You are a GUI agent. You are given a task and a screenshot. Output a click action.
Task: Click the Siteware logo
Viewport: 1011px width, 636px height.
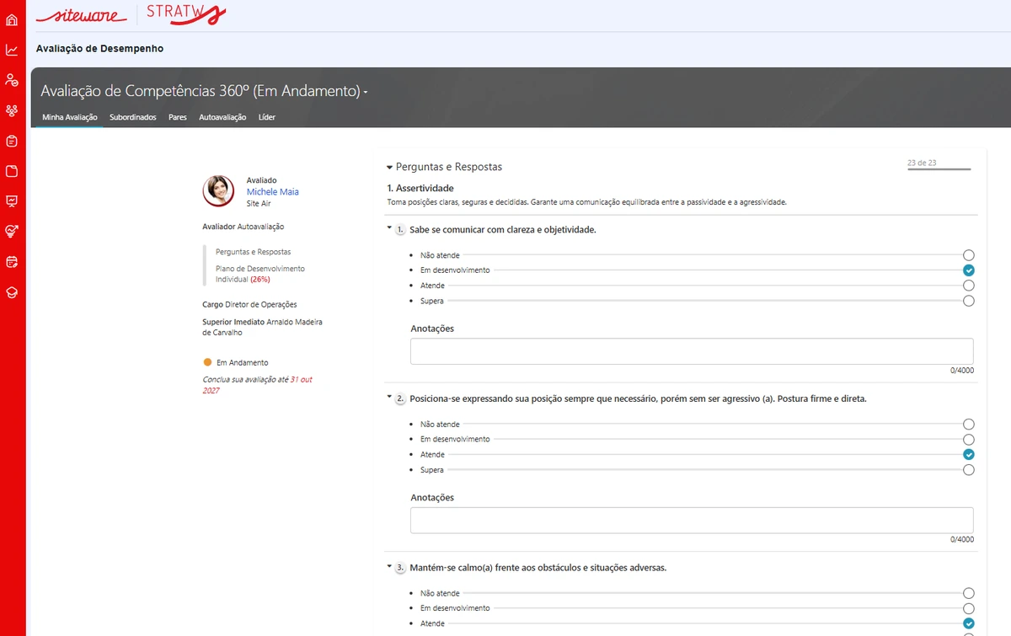82,15
